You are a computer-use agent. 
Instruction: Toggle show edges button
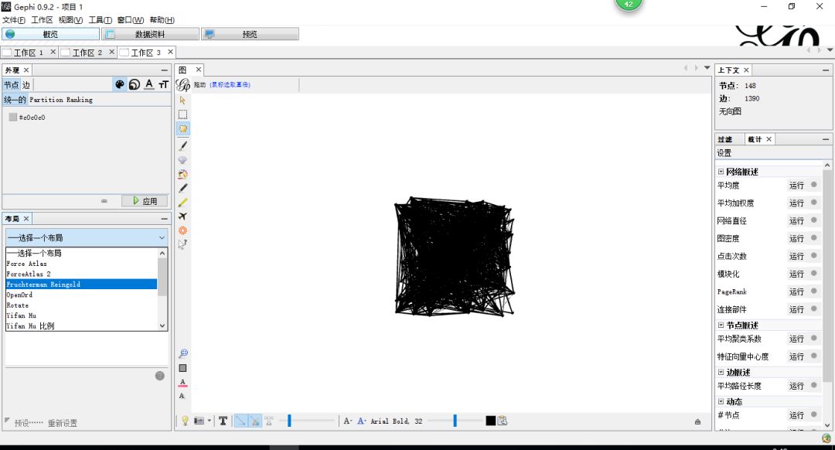(x=240, y=421)
